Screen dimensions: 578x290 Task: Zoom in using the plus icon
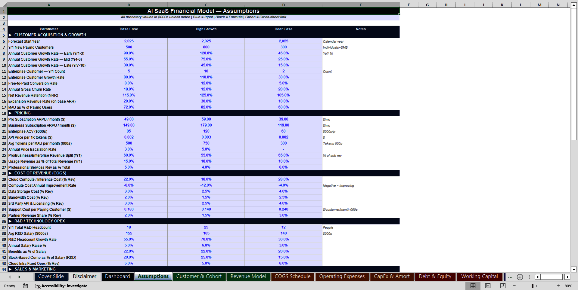558,286
